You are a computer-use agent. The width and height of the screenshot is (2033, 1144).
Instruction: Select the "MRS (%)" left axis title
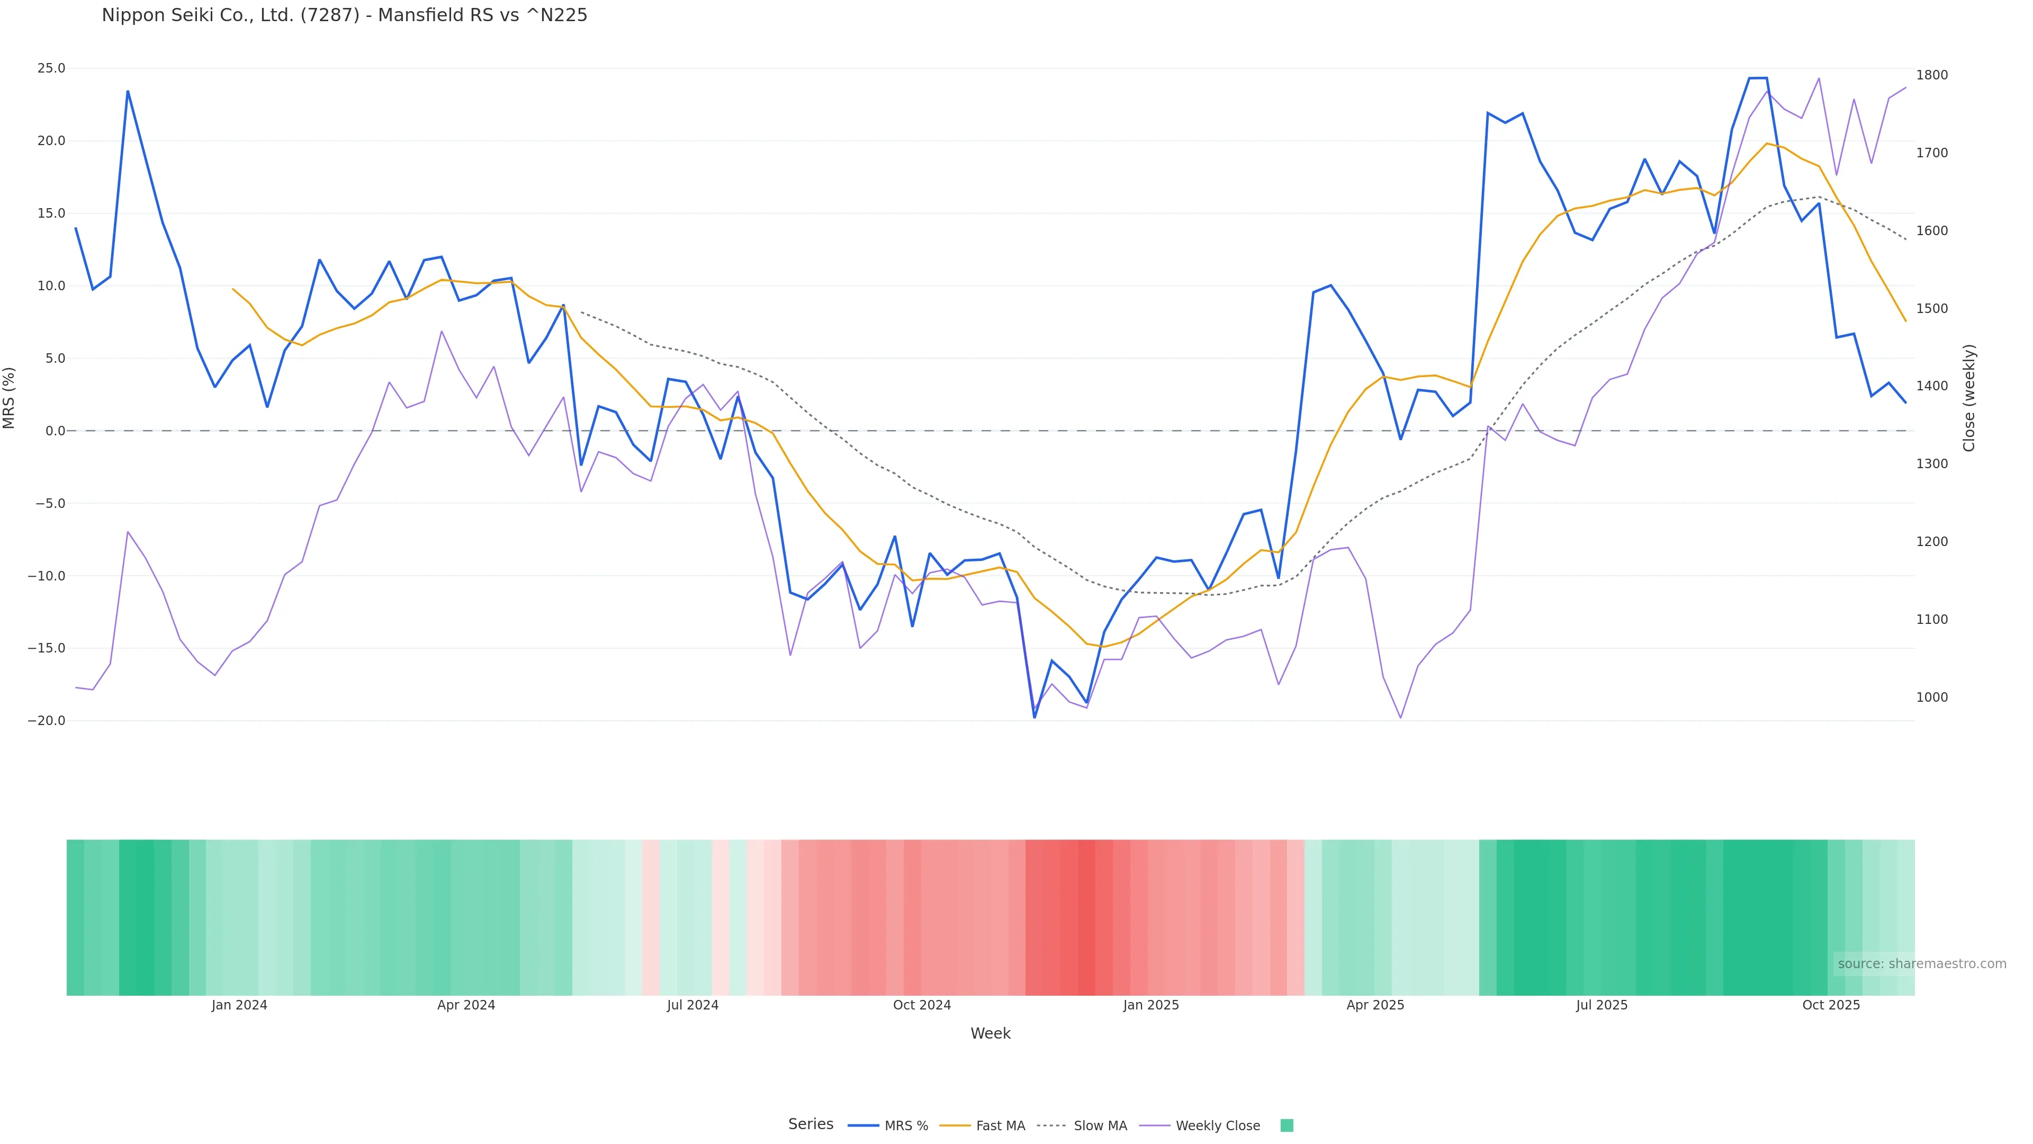coord(10,398)
